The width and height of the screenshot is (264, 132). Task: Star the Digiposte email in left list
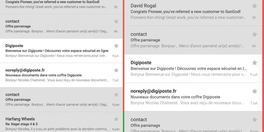[x=116, y=46]
